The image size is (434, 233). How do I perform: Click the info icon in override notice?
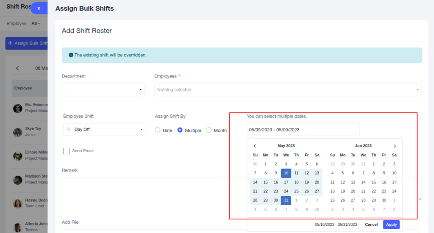pos(71,55)
